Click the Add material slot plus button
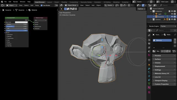The width and height of the screenshot is (177, 100). pyautogui.click(x=175, y=39)
